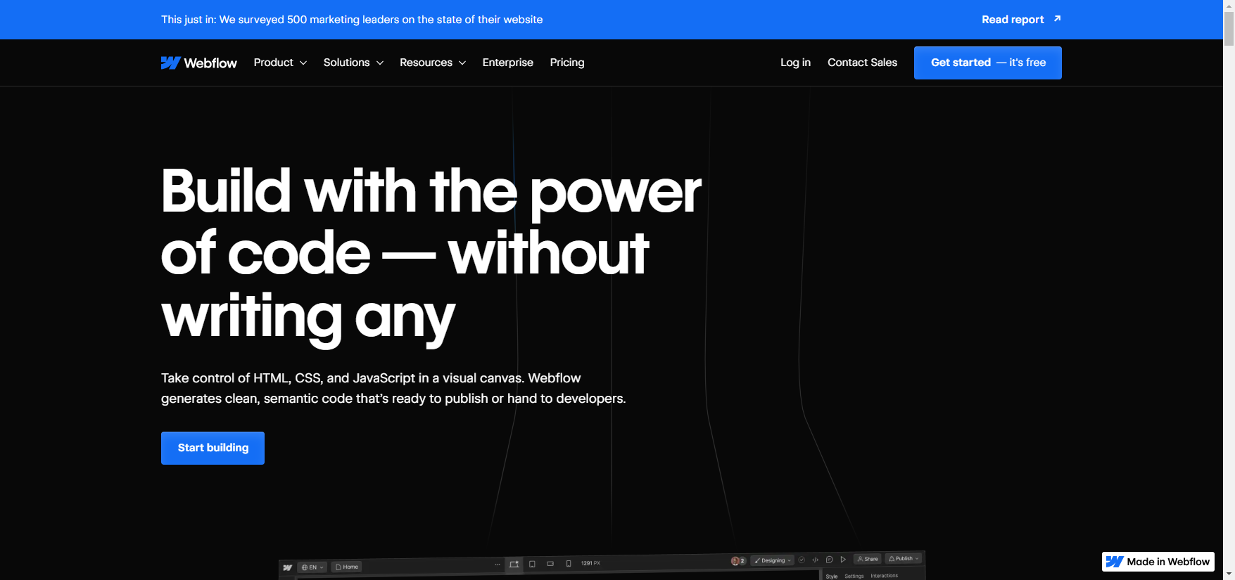Expand the Solutions dropdown menu

tap(353, 63)
